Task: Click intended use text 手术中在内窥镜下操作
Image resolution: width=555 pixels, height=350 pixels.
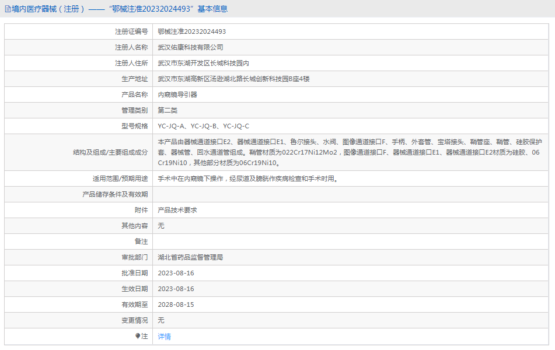Action: tap(249, 178)
